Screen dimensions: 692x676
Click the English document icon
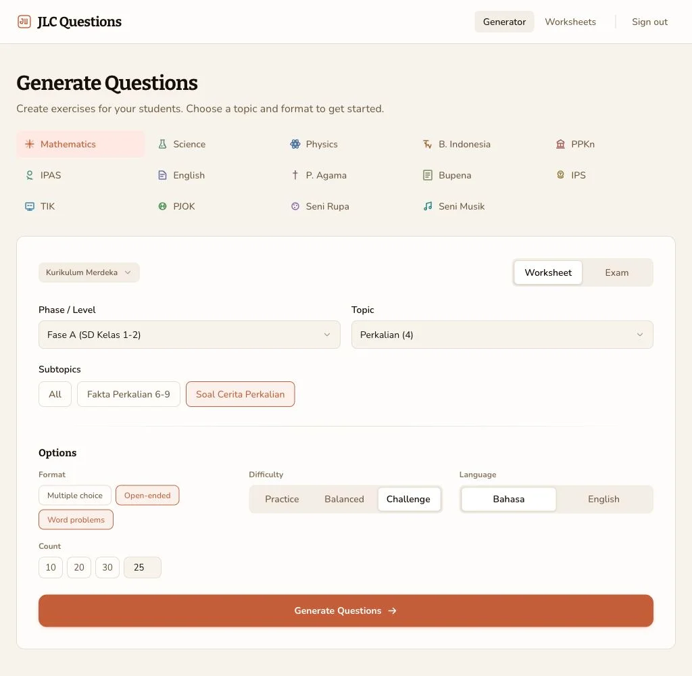point(162,175)
